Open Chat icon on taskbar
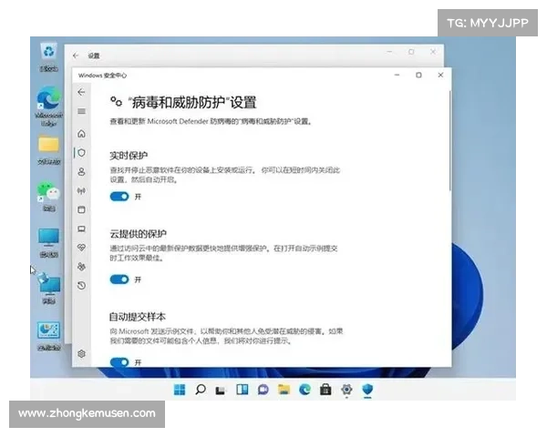The image size is (547, 437). click(x=263, y=390)
